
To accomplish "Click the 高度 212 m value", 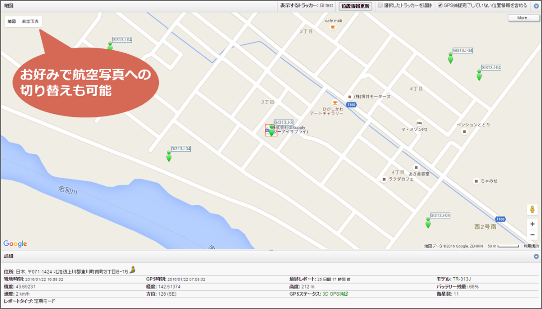I will tap(308, 287).
